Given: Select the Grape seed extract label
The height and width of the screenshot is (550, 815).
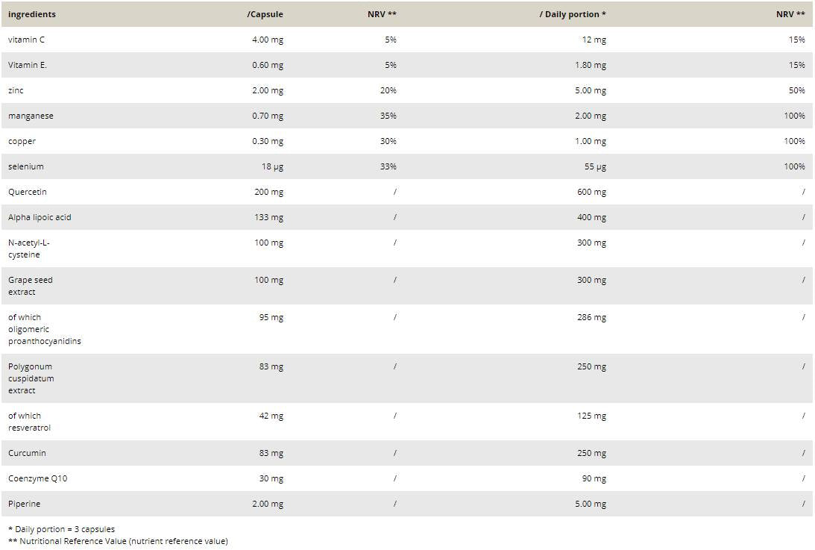Looking at the screenshot, I should click(31, 286).
